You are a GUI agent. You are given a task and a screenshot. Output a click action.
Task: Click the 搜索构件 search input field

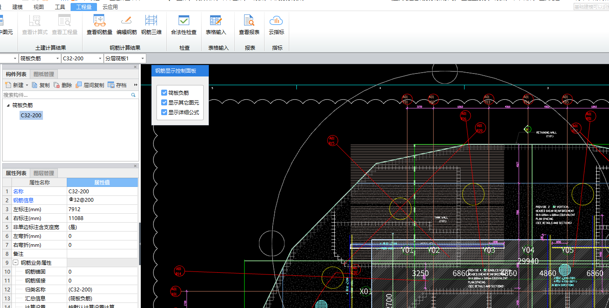click(66, 95)
